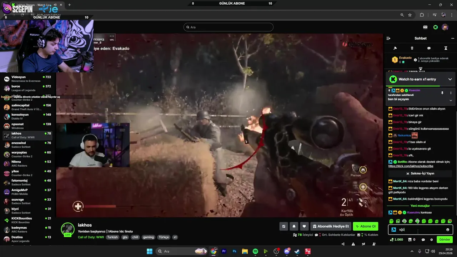457x257 pixels.
Task: Open Chrome extensions puzzle icon
Action: [x=422, y=15]
